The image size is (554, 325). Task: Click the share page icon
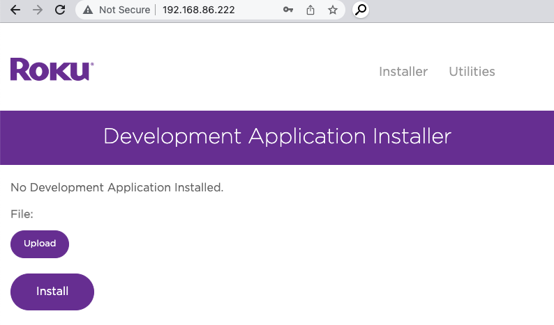point(310,10)
